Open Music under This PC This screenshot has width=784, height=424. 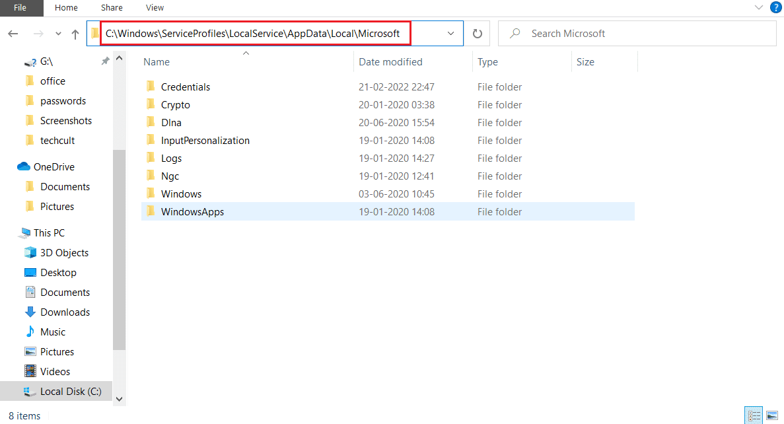45,332
